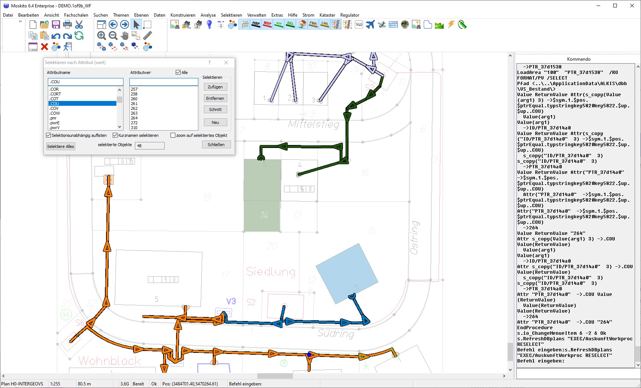
Task: Open the Kataster menu
Action: click(x=327, y=15)
